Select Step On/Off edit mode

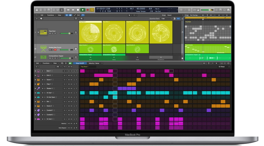pyautogui.click(x=80, y=63)
